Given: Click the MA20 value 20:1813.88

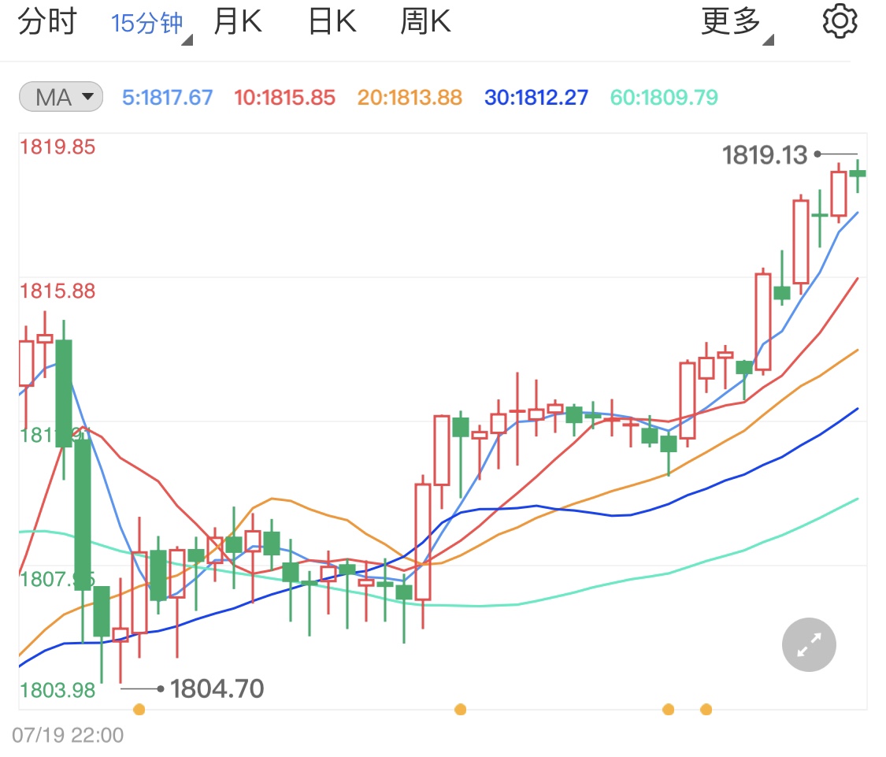Looking at the screenshot, I should (410, 98).
